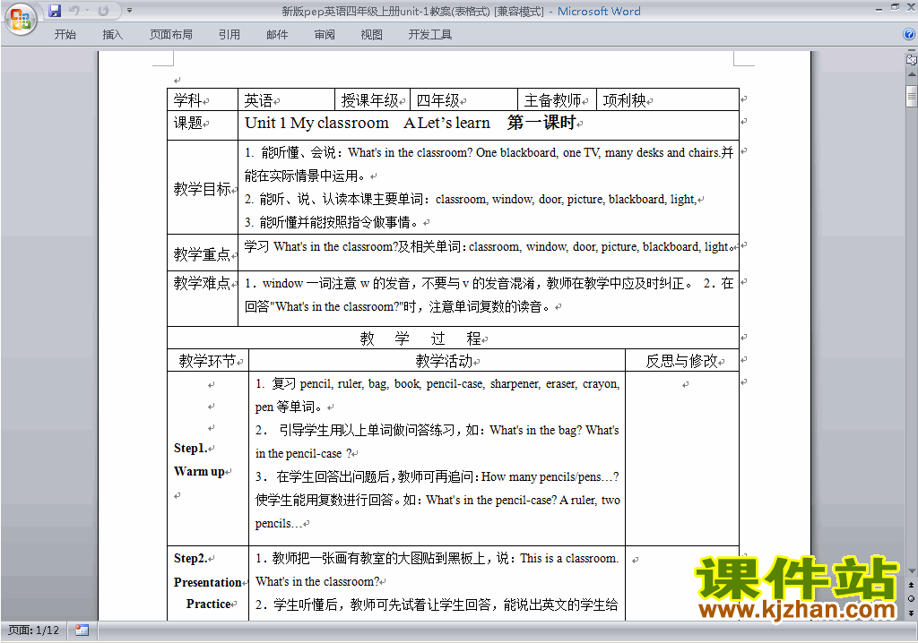Go to next page with double-down arrows

pyautogui.click(x=912, y=613)
